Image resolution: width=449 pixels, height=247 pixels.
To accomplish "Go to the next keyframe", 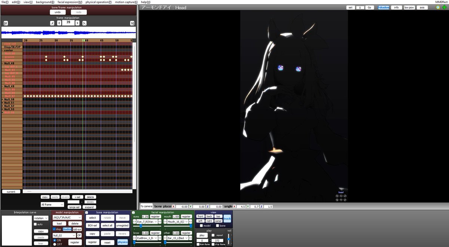I will click(85, 23).
